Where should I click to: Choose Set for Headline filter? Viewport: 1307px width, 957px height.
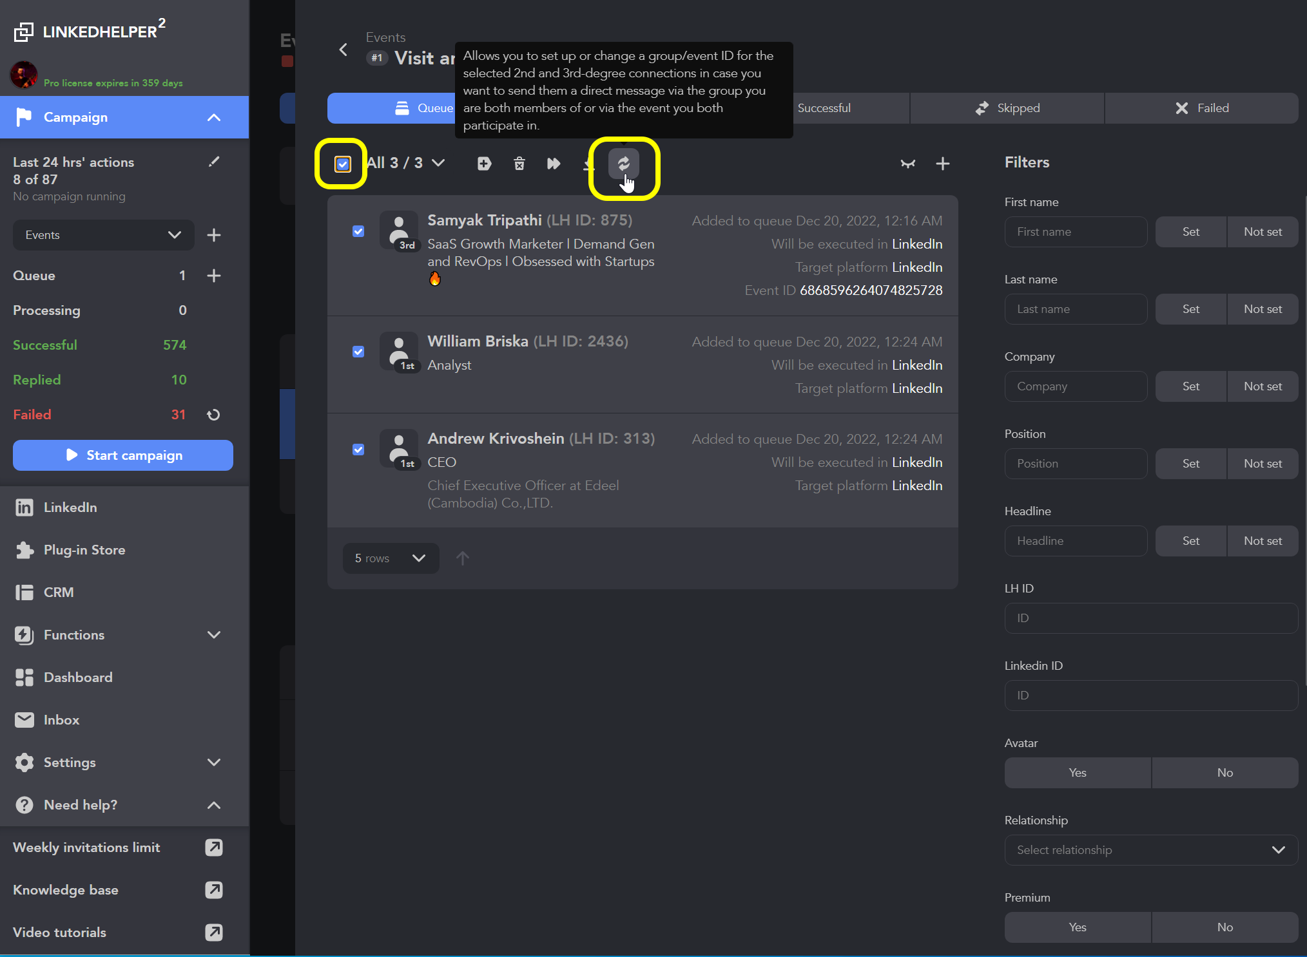(1191, 541)
